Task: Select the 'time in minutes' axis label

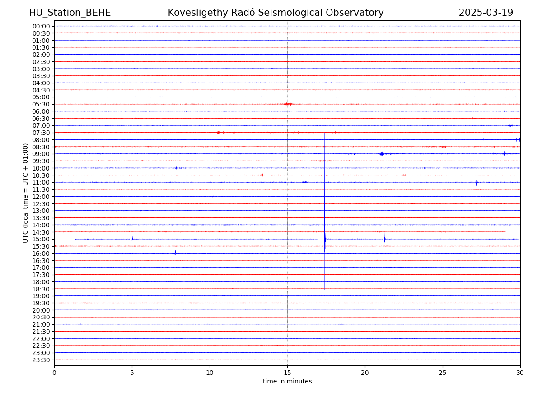Action: click(287, 381)
